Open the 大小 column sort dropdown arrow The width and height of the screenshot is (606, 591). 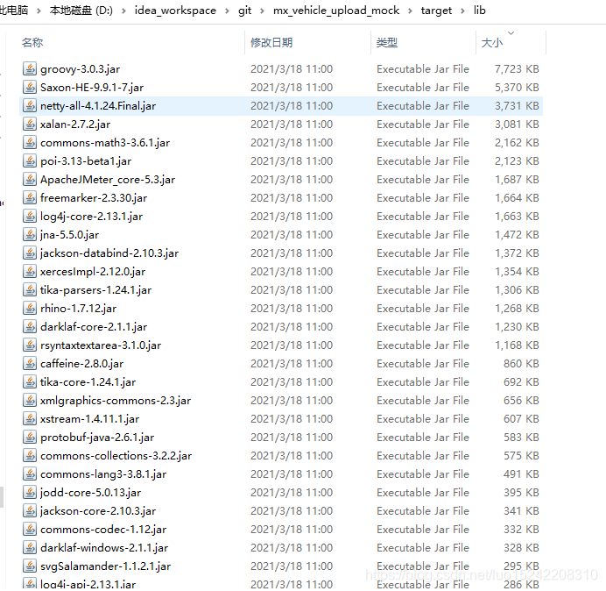[511, 33]
